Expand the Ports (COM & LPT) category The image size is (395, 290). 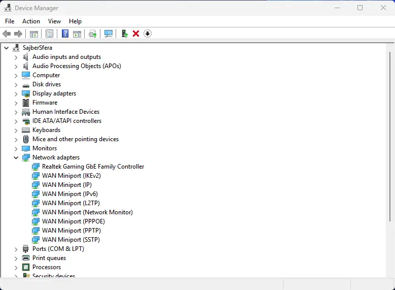click(x=16, y=249)
